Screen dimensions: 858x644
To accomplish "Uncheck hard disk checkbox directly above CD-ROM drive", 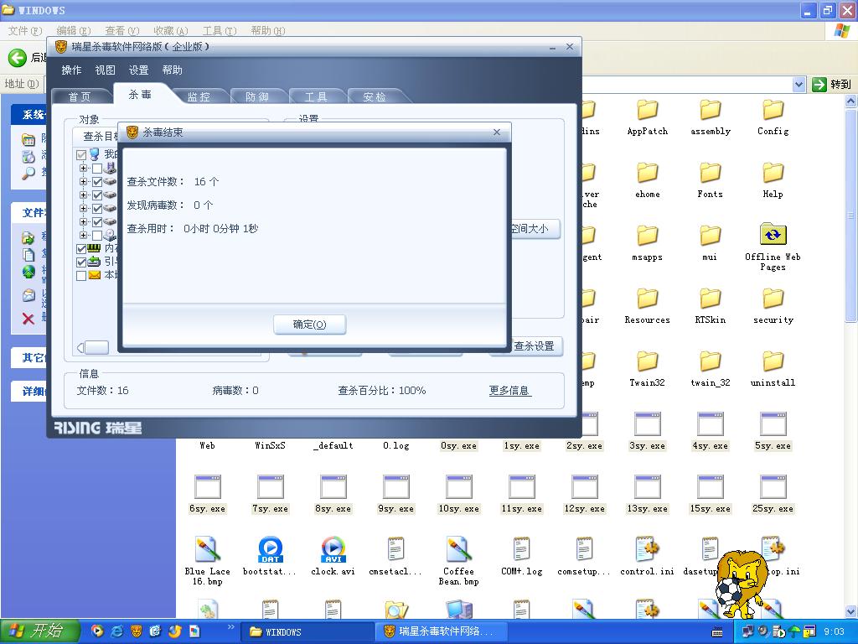I will 97,221.
